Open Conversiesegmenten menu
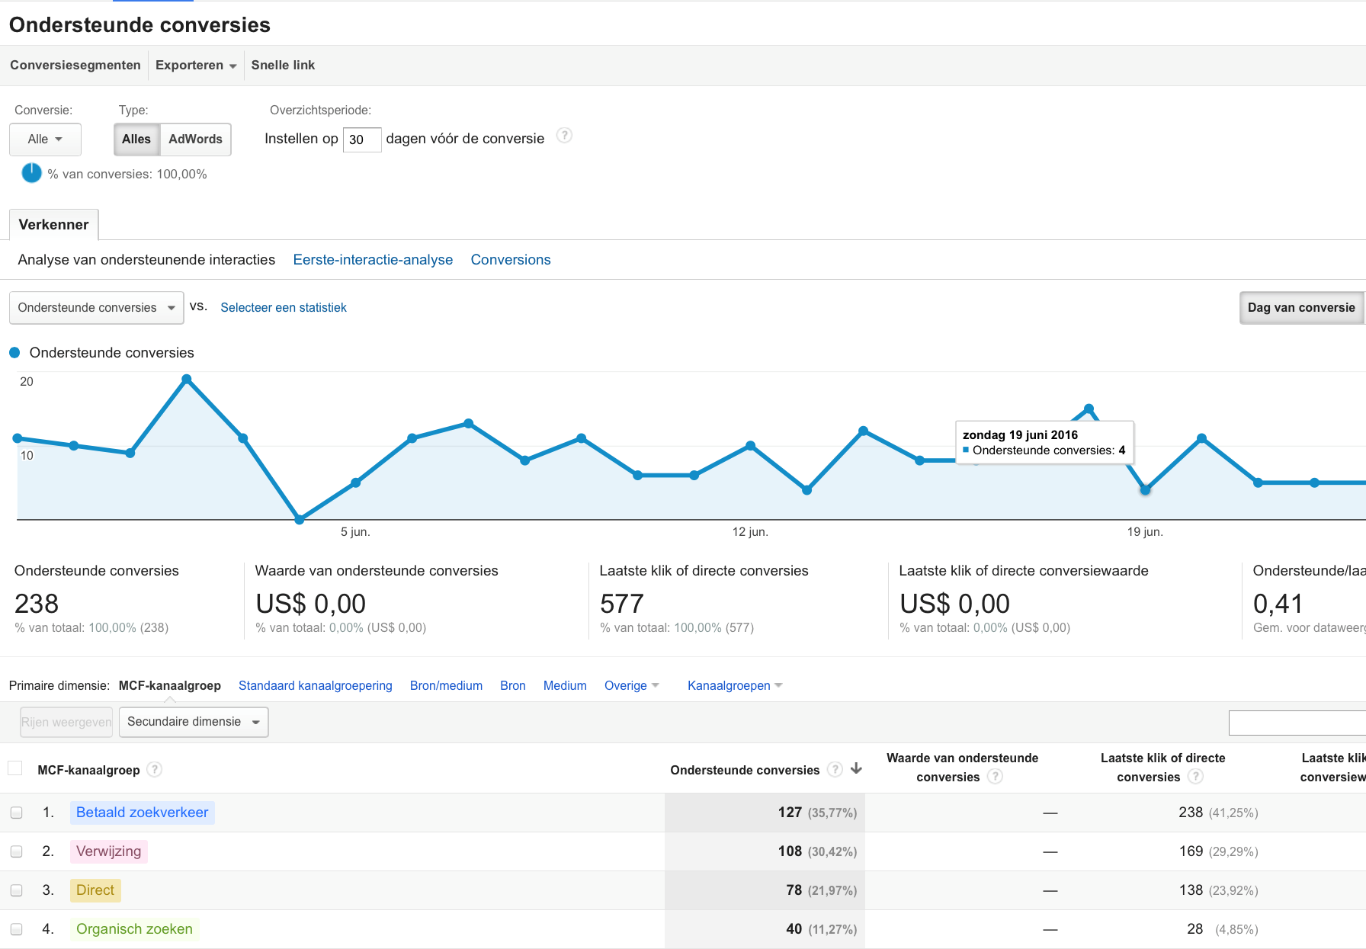This screenshot has width=1366, height=949. 75,66
